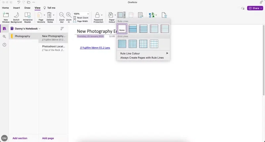265x142 pixels.
Task: Expand the Deleted Notes arrow
Action: point(54,15)
